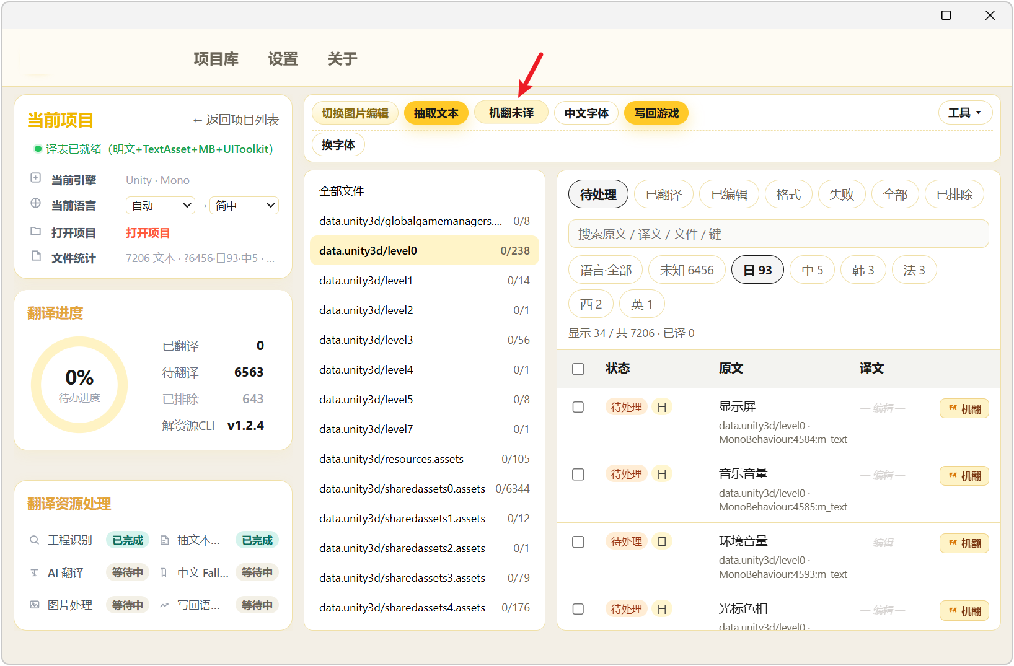Select the 法 3 language filter
This screenshot has width=1014, height=666.
914,270
